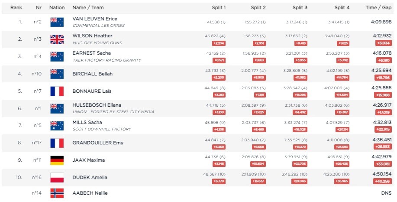Click the British flag next to WILSON Heather
This screenshot has width=397, height=202.
[x=57, y=39]
